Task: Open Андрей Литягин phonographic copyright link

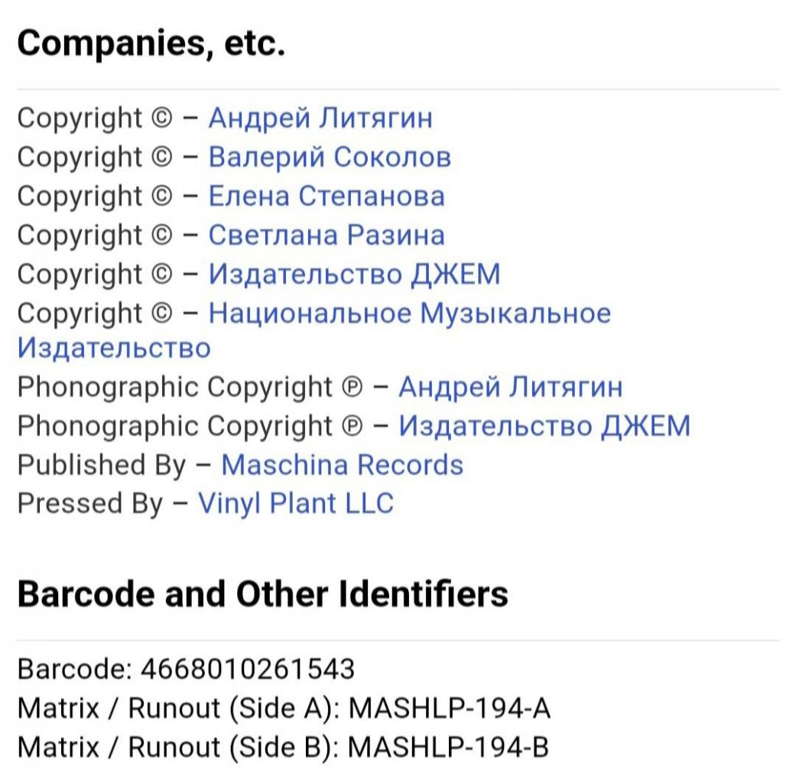Action: click(510, 387)
